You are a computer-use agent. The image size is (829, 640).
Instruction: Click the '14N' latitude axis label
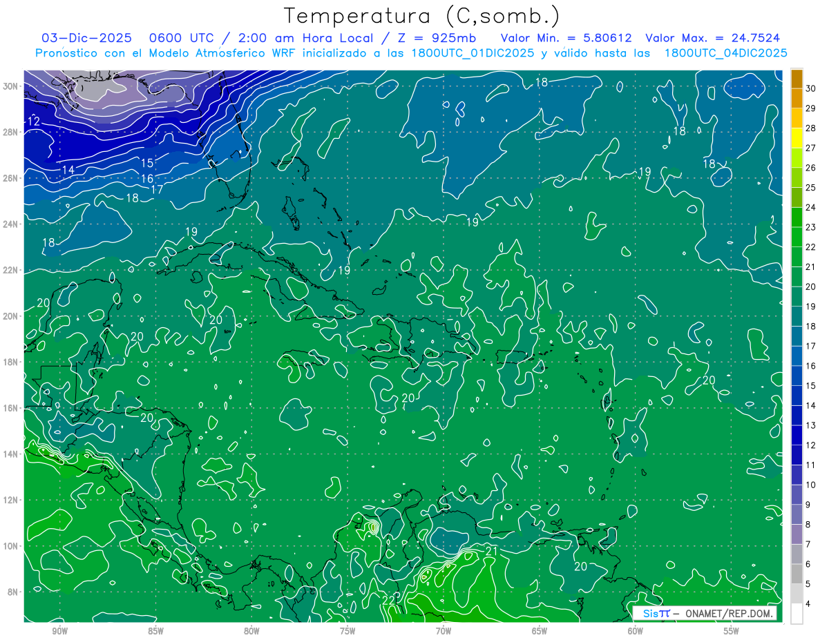click(11, 454)
